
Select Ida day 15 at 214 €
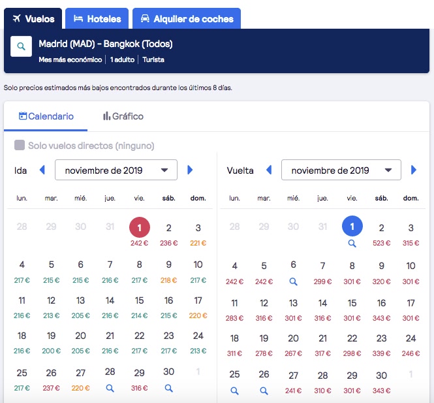coord(140,308)
